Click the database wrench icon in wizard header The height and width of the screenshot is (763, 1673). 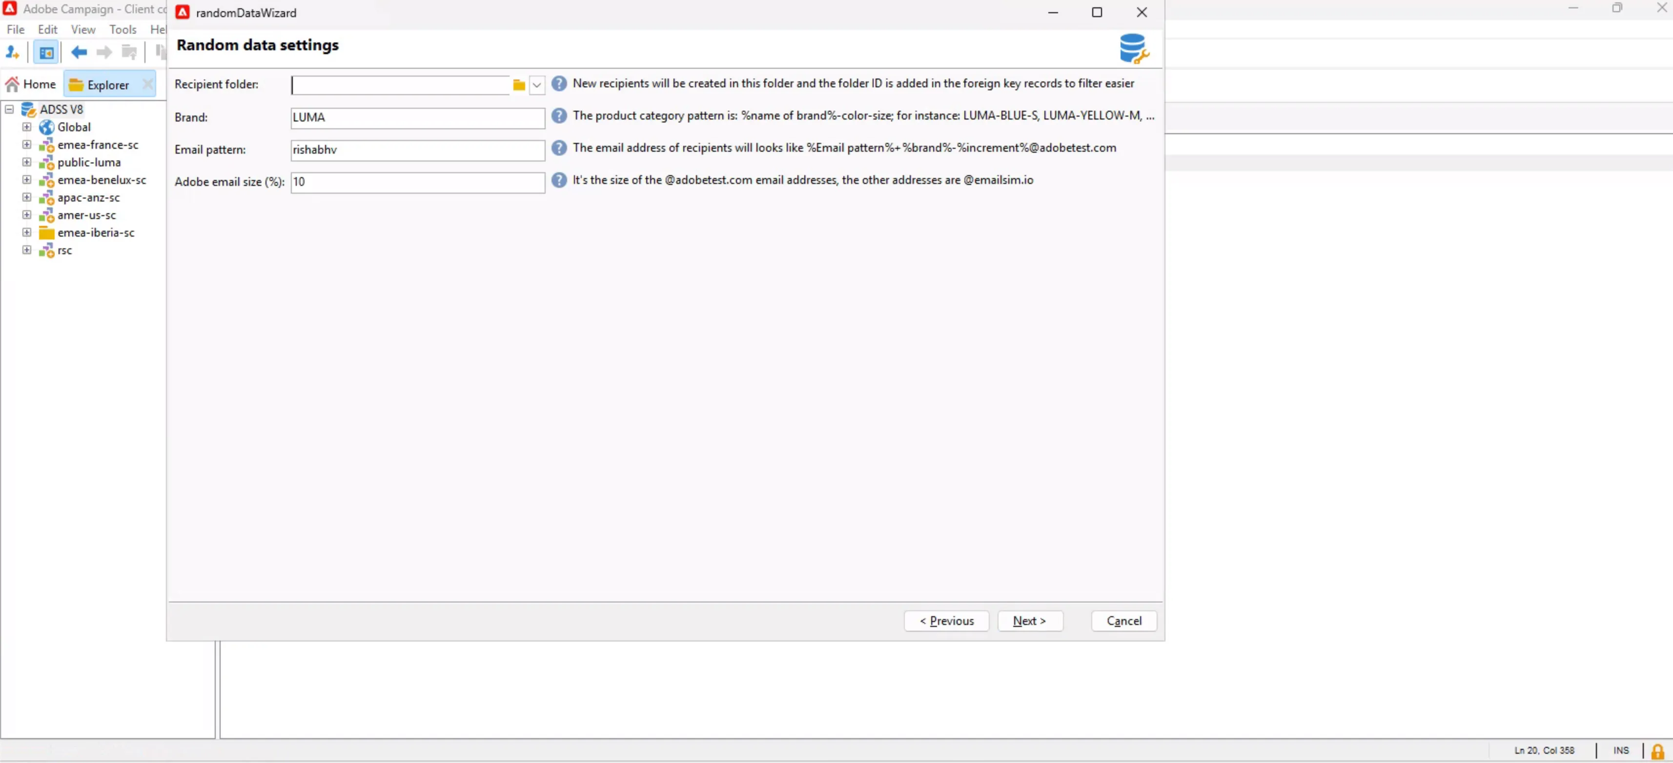tap(1134, 49)
